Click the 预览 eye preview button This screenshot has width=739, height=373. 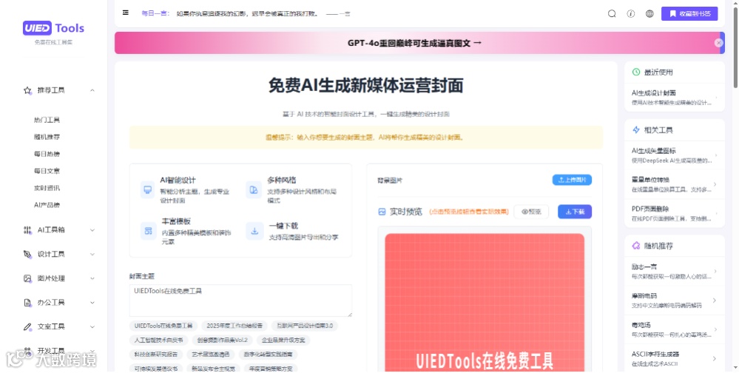coord(531,212)
